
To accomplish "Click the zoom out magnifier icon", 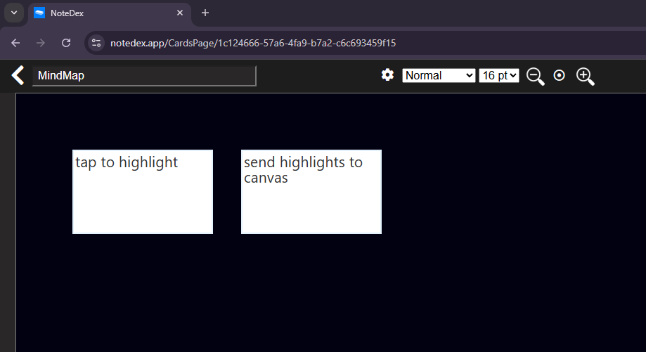I will (535, 76).
